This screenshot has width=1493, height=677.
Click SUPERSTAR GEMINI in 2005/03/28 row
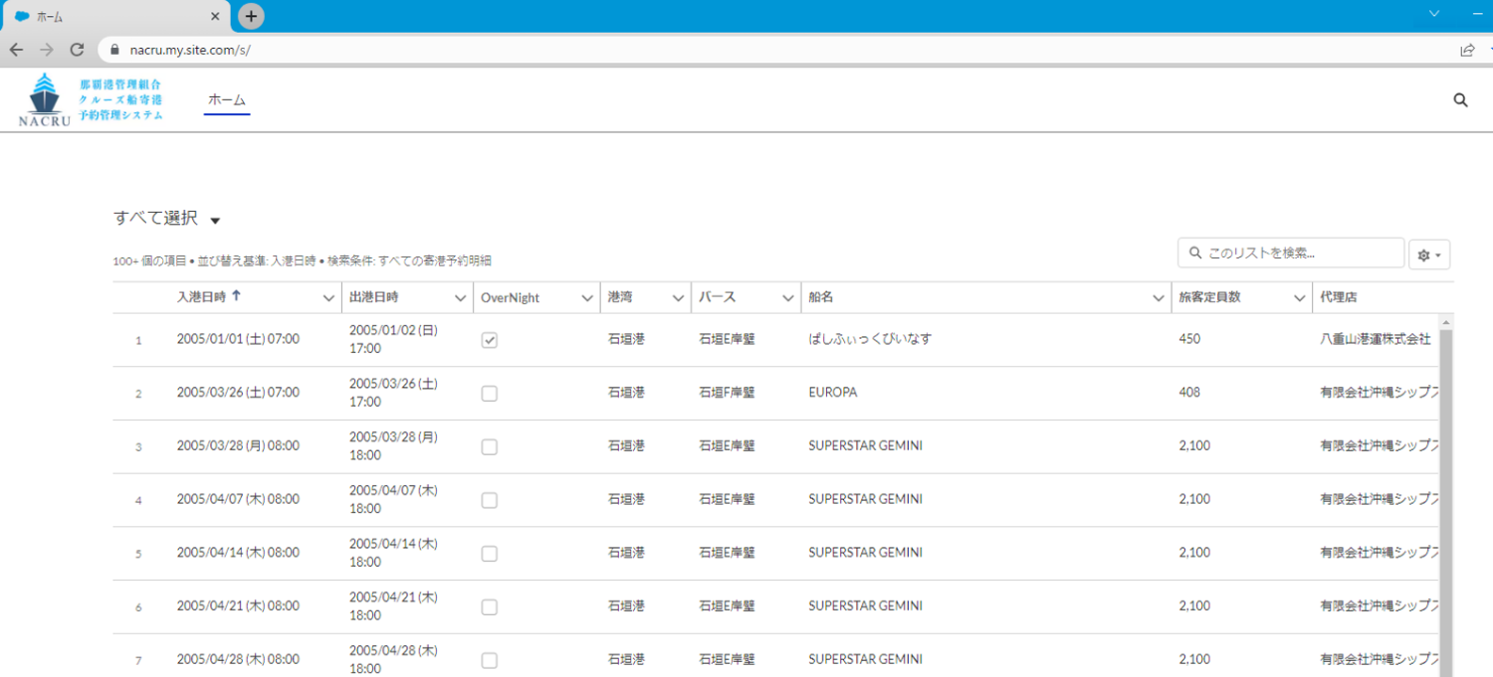coord(865,445)
